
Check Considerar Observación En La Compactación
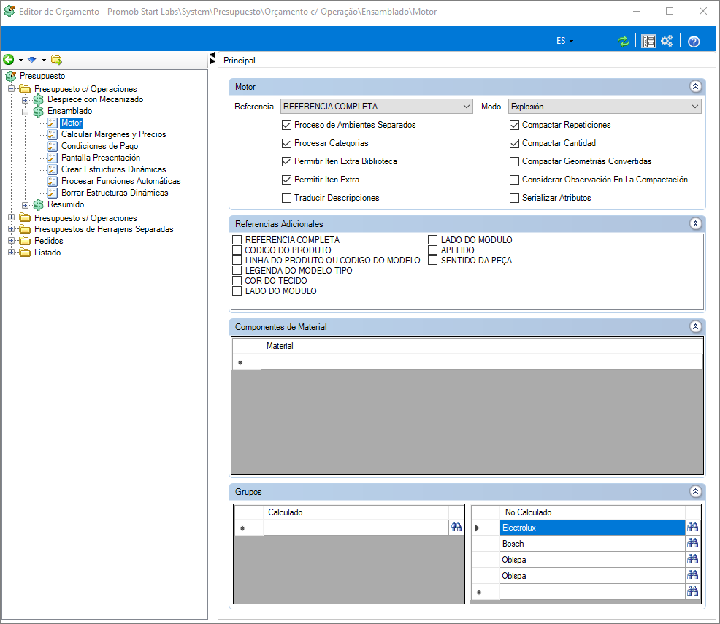(x=514, y=180)
